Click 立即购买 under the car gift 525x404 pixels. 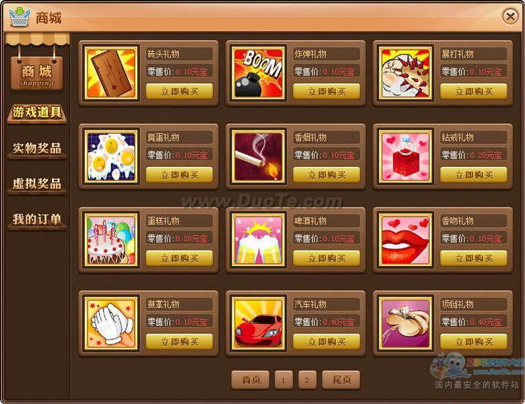326,341
